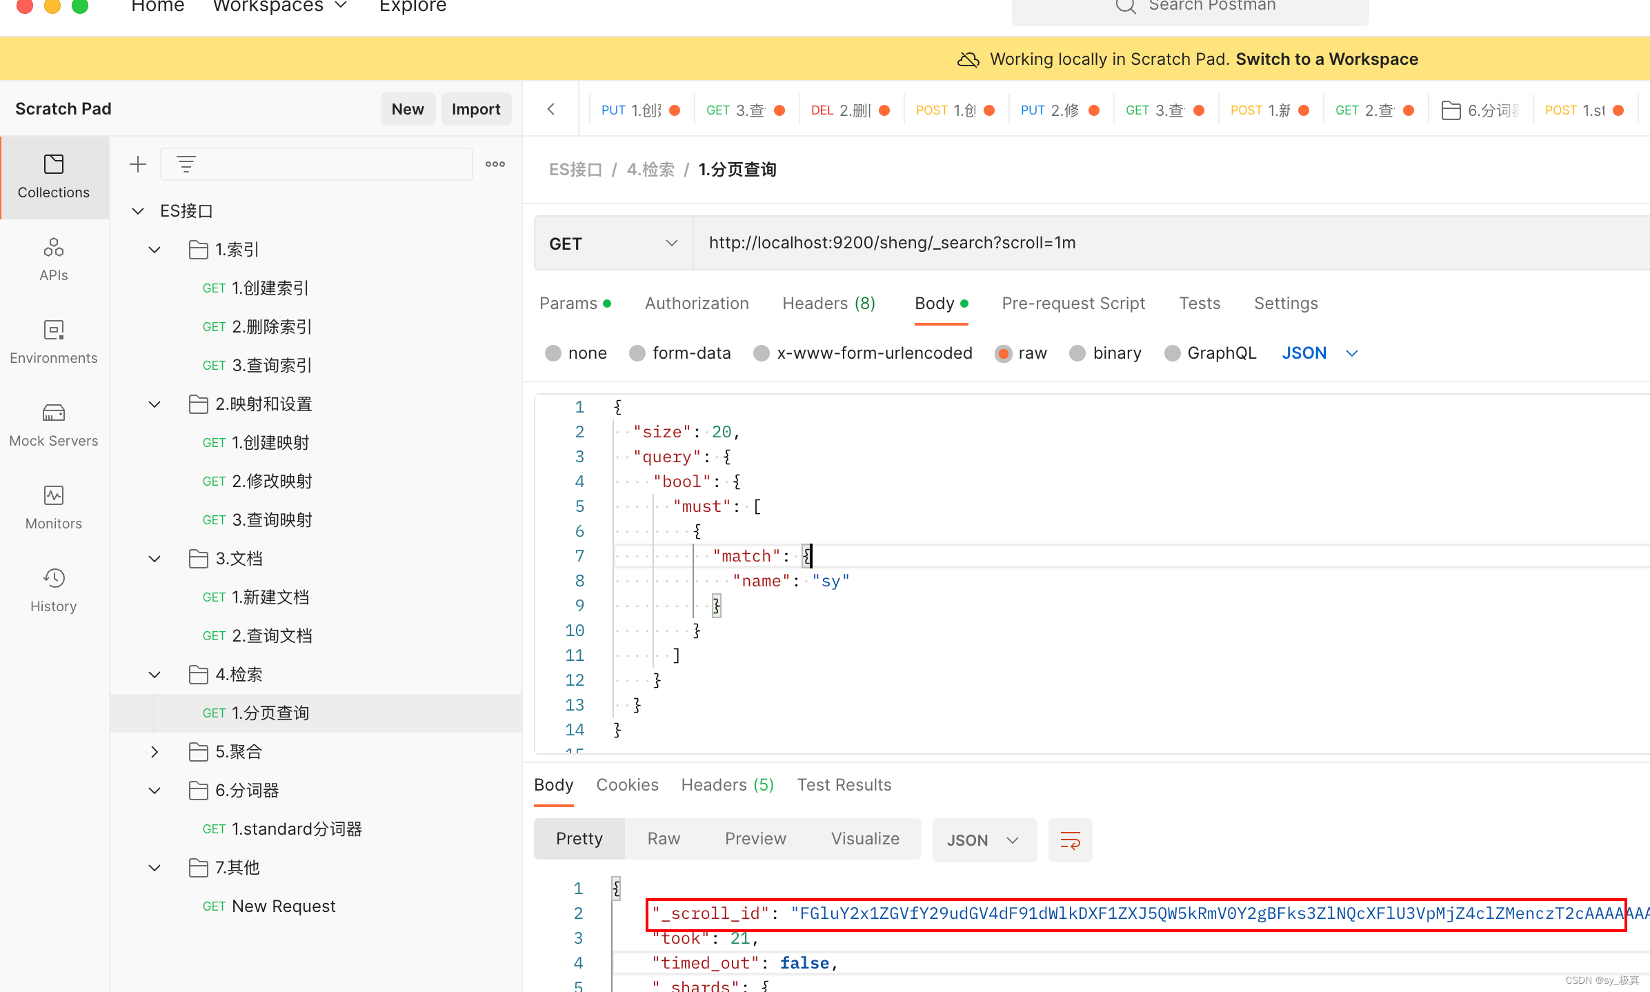Click Switch to a Workspace link
Viewport: 1650px width, 992px height.
pos(1326,59)
